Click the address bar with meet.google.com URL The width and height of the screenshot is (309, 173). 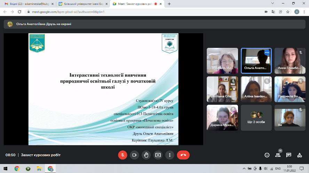[146, 12]
